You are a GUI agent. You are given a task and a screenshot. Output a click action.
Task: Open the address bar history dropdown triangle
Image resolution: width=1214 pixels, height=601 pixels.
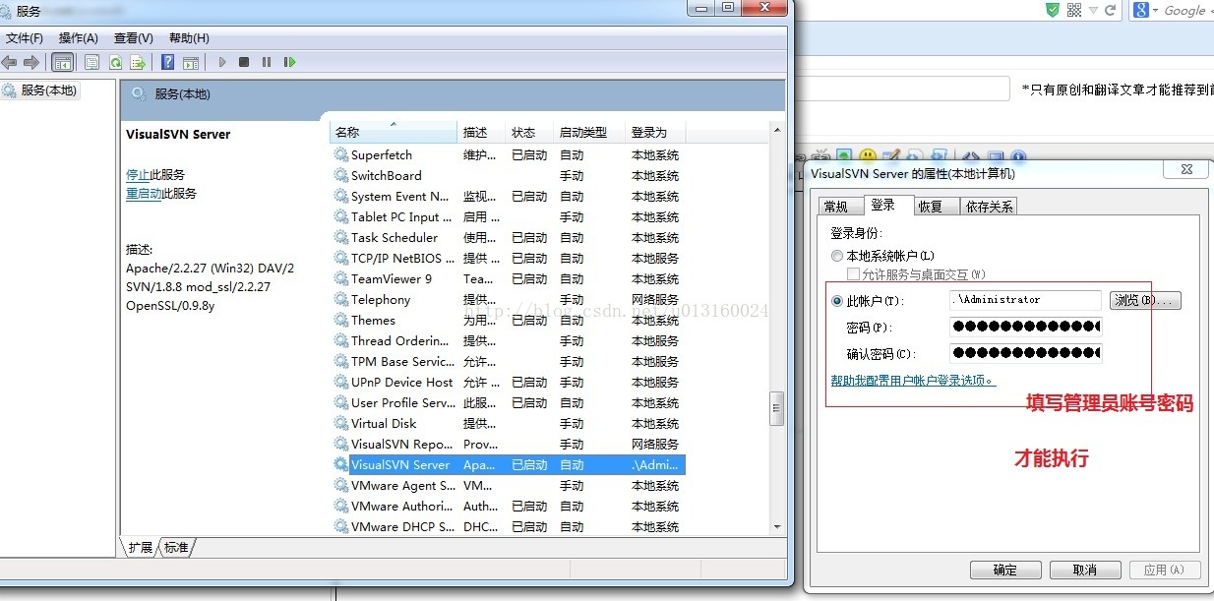coord(1093,11)
